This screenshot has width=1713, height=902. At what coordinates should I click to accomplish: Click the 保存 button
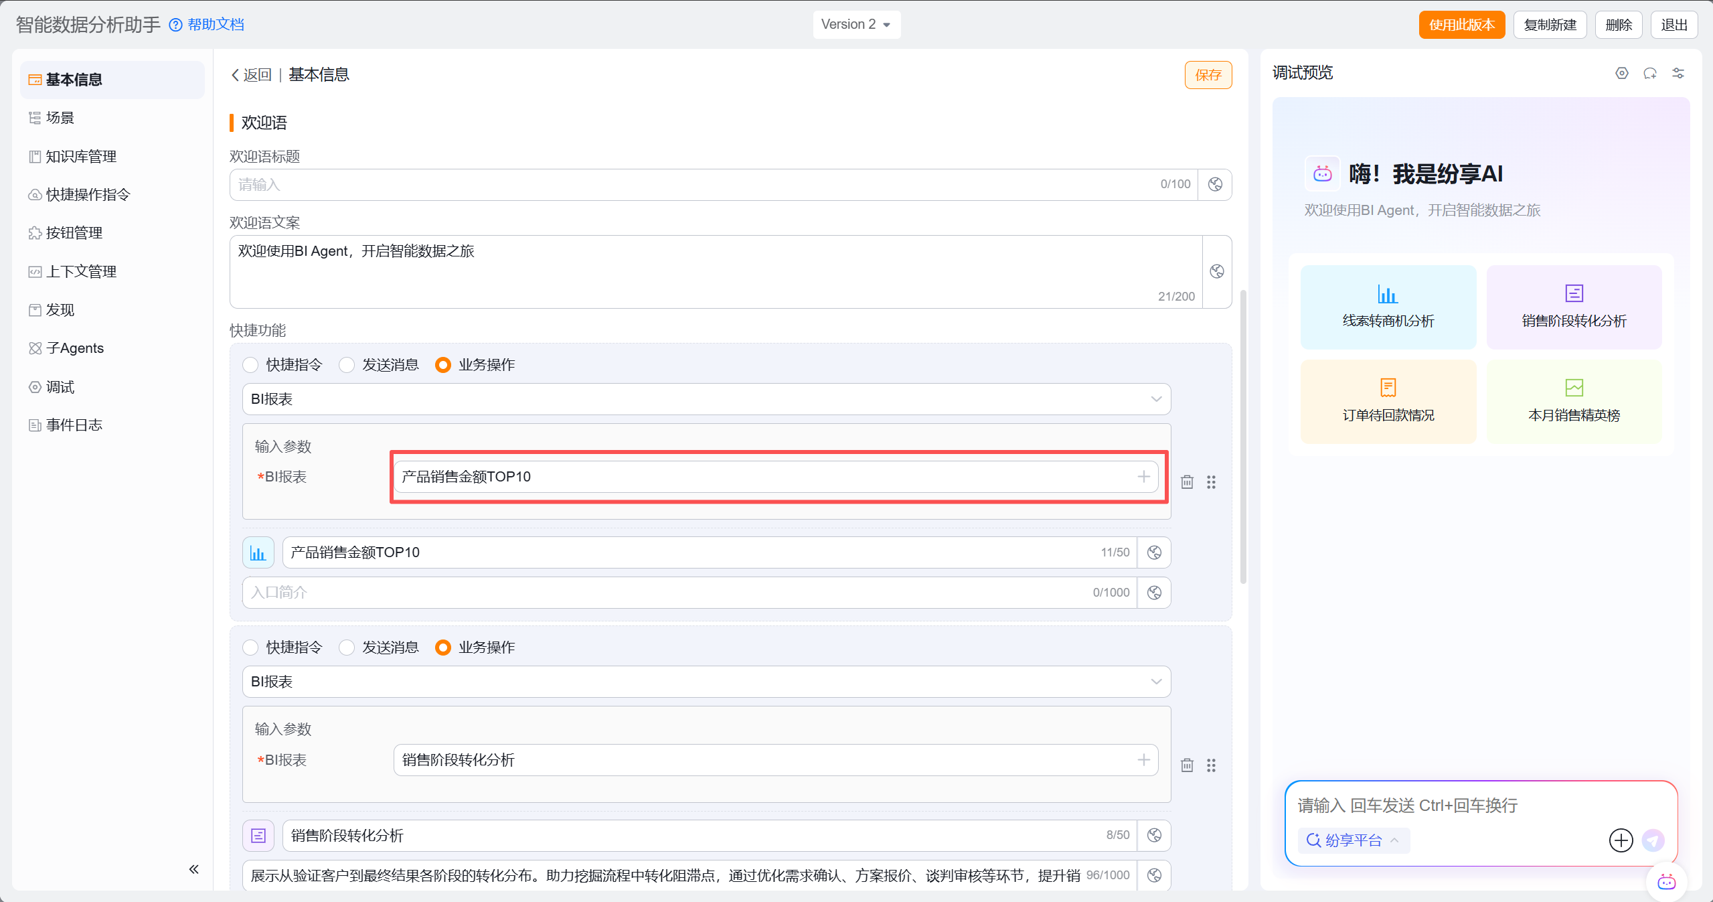[1208, 75]
